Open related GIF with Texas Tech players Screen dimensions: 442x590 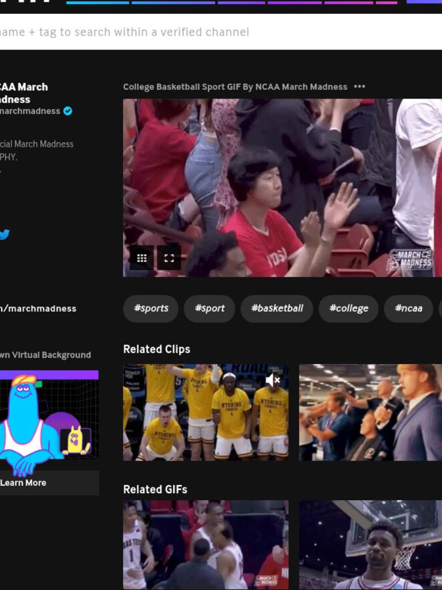pos(206,545)
